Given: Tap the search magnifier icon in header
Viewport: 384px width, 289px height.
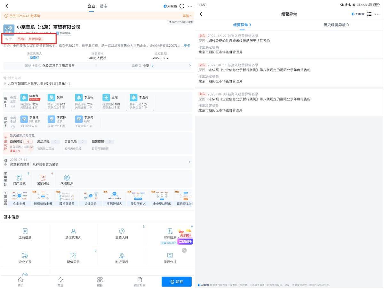Looking at the screenshot, I should click(182, 6).
